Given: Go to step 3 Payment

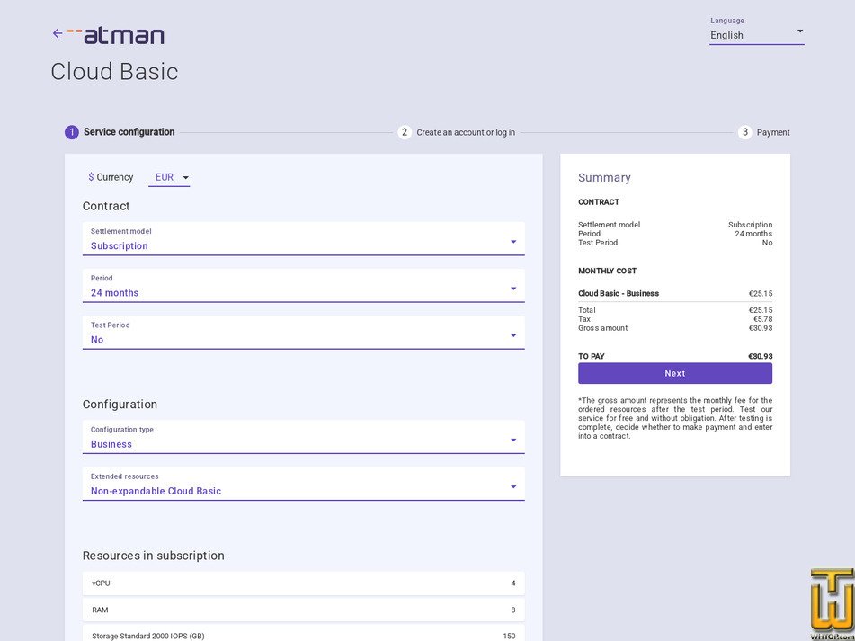Looking at the screenshot, I should [763, 132].
